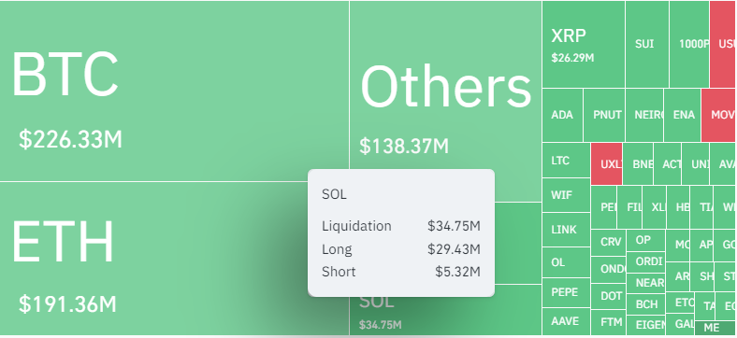Viewport: 737px width, 338px height.
Task: Click the SOL heading in the tooltip
Action: (x=334, y=194)
